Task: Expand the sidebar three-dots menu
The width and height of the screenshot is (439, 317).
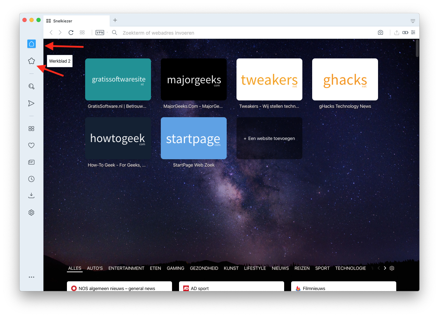Action: point(32,277)
